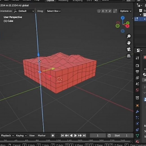Open the Drag Select Box dropdown

pos(54,11)
